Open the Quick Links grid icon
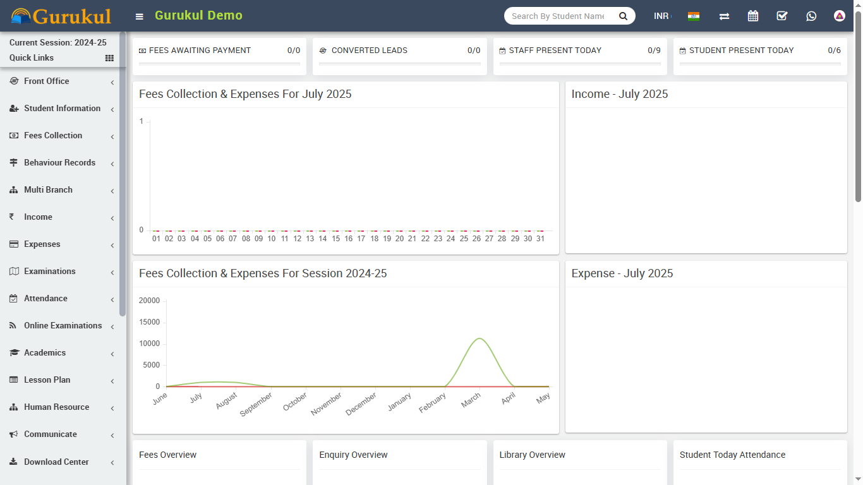Image resolution: width=863 pixels, height=485 pixels. [x=109, y=58]
